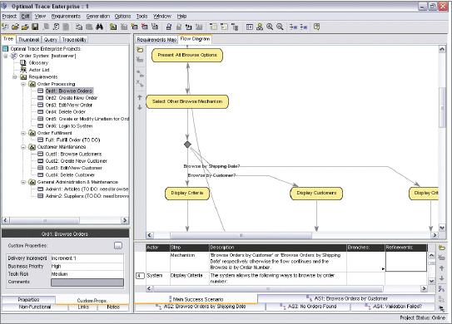This screenshot has width=452, height=324.
Task: Click Project Status: Online in status bar
Action: pos(422,317)
